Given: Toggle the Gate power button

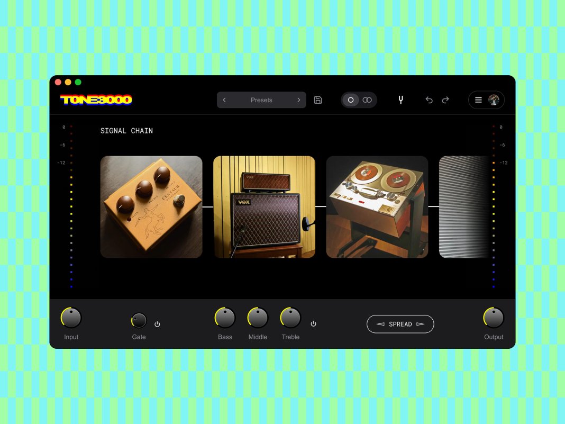Looking at the screenshot, I should [x=157, y=324].
